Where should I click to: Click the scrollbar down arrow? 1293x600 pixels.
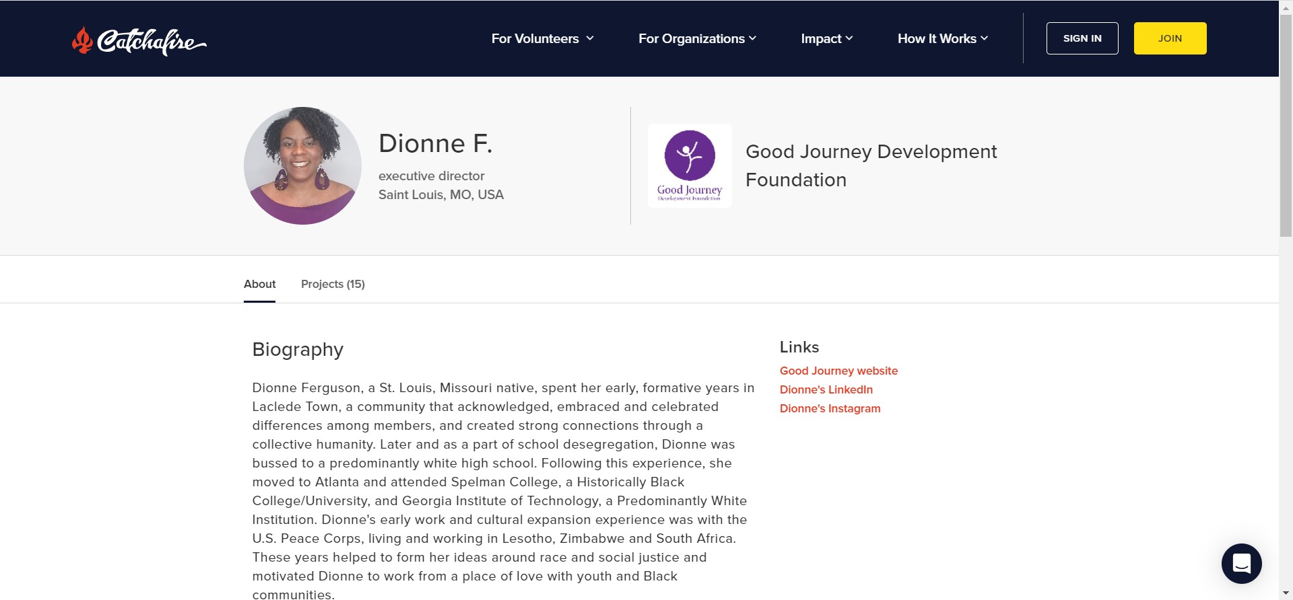pos(1286,593)
